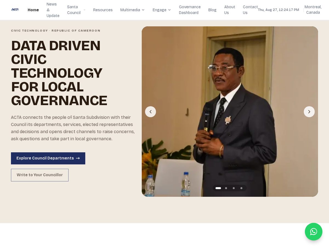Expand the Santa Council dropdown menu
Screen dimensions: 329x247
[76, 10]
